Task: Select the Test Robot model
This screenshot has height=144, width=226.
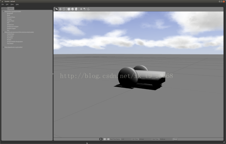Action: [10, 43]
